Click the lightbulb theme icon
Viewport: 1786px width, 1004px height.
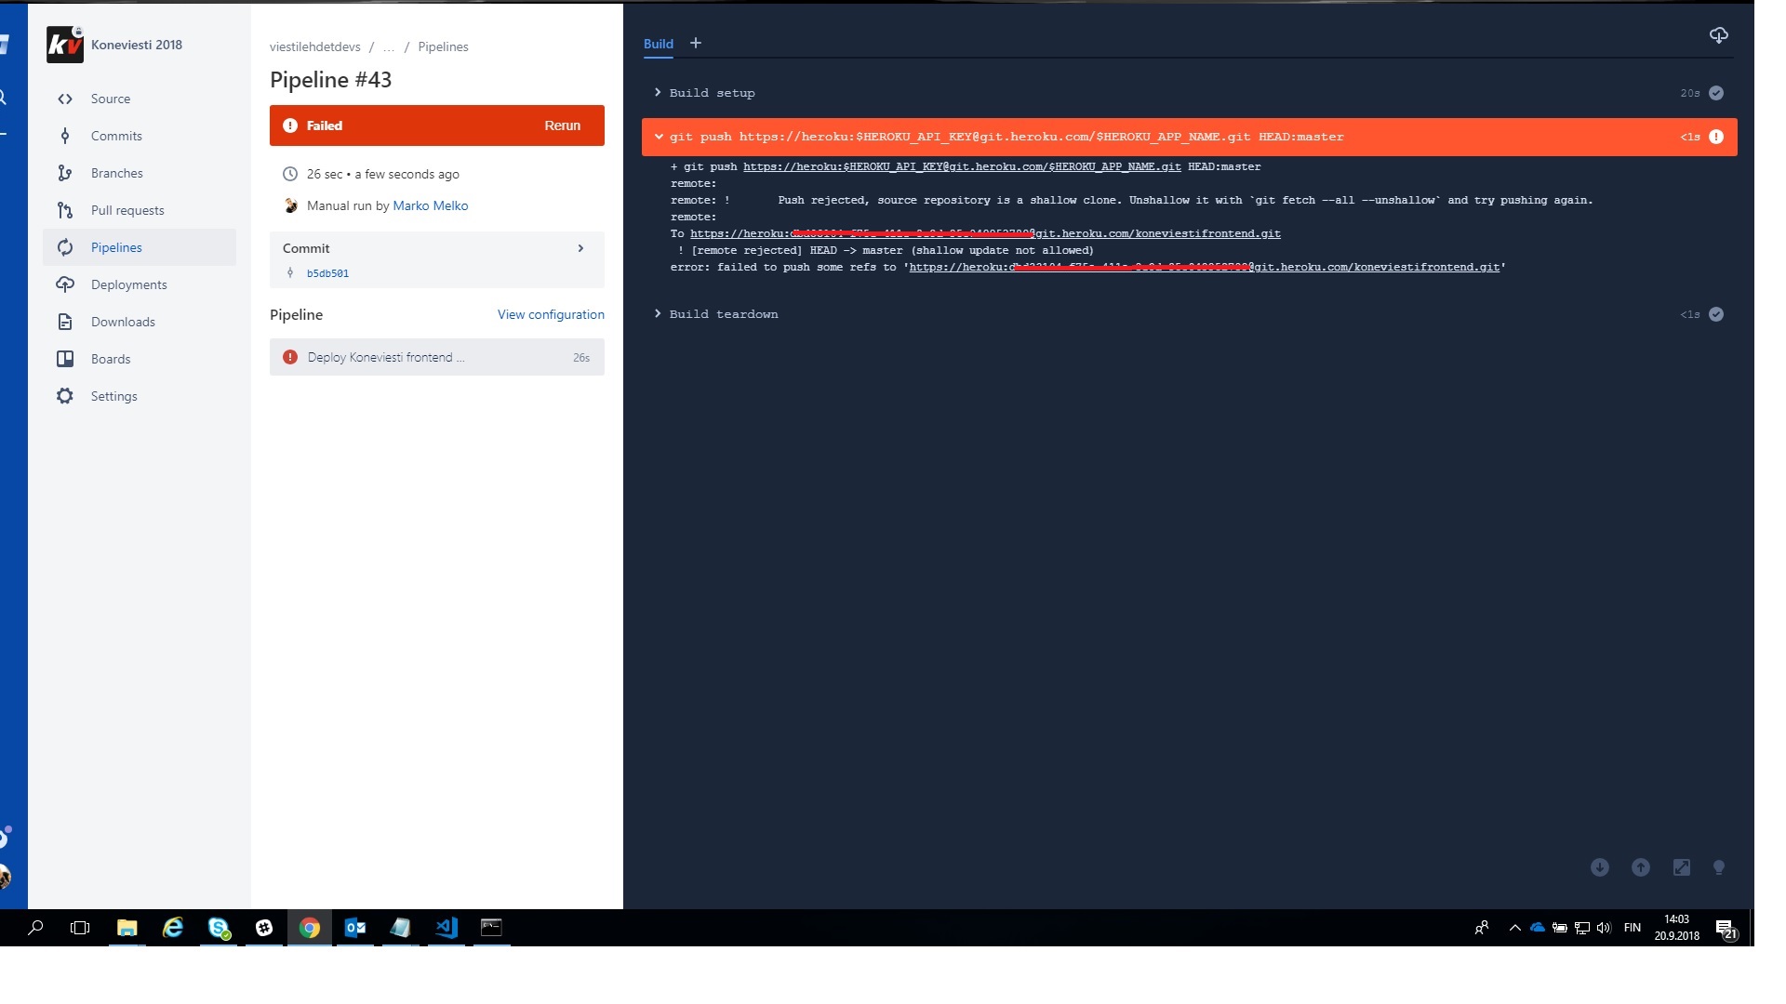(x=1718, y=867)
